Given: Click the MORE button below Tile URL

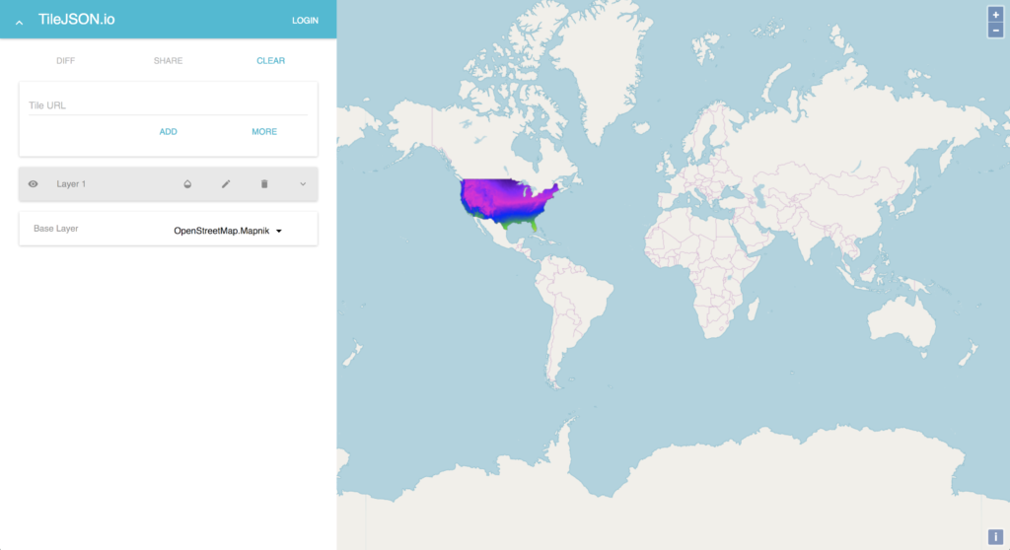Looking at the screenshot, I should (264, 132).
